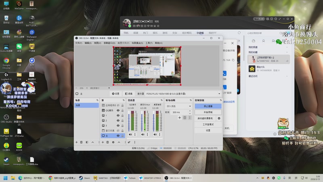This screenshot has height=182, width=323.
Task: Delete the selected scene using trash icon
Action: tap(81, 142)
